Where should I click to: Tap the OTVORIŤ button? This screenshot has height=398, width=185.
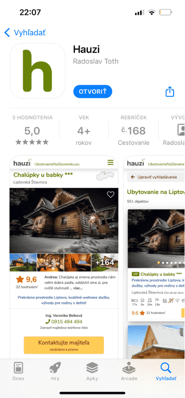pos(92,92)
